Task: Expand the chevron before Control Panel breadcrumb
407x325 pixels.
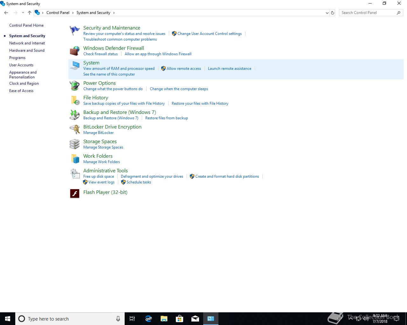Action: pyautogui.click(x=43, y=13)
